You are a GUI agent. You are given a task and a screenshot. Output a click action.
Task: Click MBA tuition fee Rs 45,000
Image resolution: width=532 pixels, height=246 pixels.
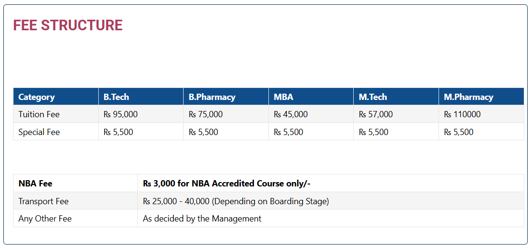click(291, 114)
